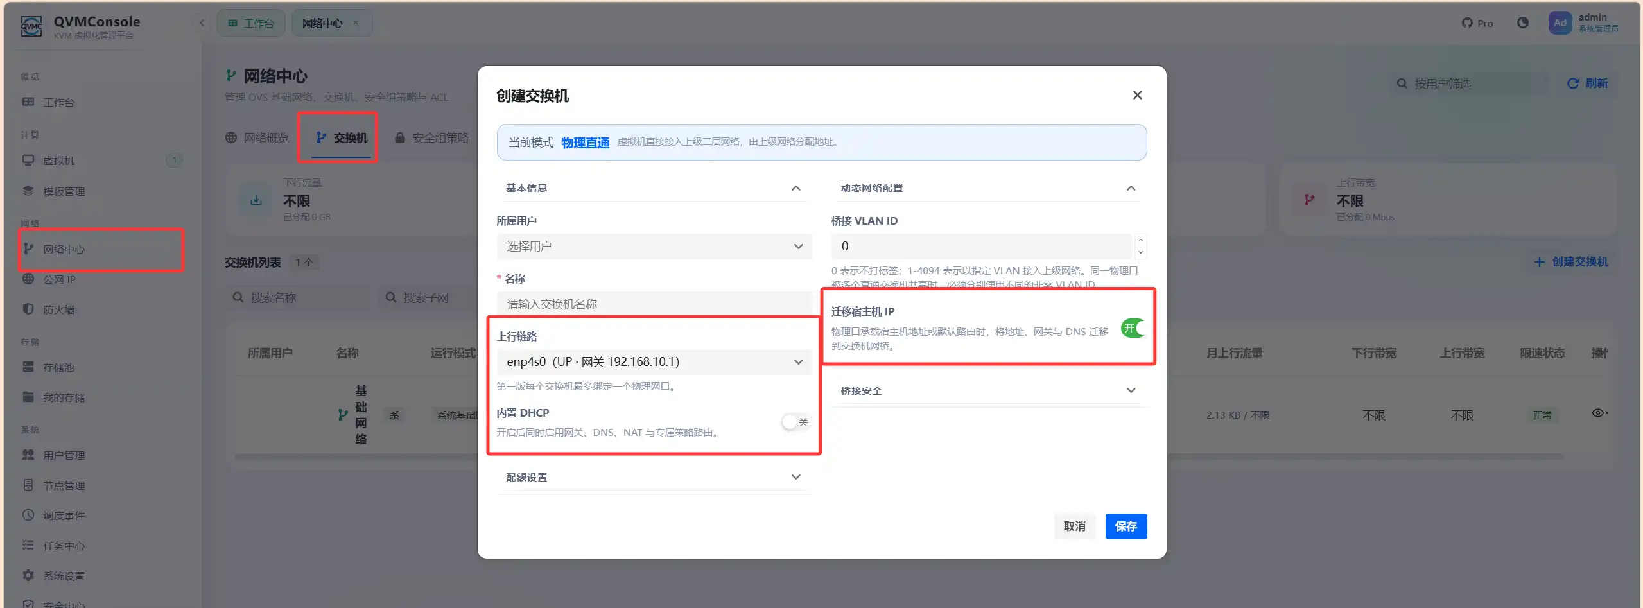Open 防火墙 in the sidebar
This screenshot has width=1643, height=608.
tap(101, 309)
